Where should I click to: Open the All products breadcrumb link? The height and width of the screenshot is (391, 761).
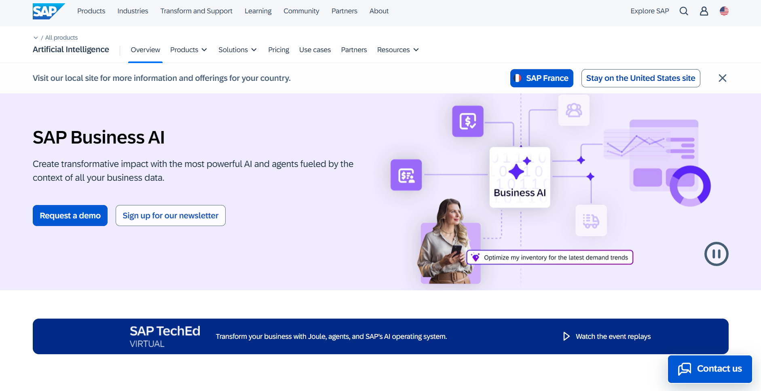(x=61, y=37)
